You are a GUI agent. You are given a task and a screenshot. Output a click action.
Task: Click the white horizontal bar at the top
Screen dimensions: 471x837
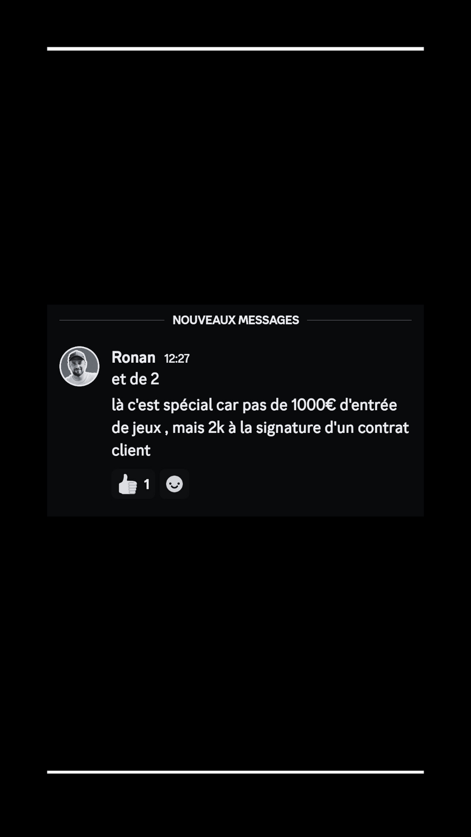point(235,49)
